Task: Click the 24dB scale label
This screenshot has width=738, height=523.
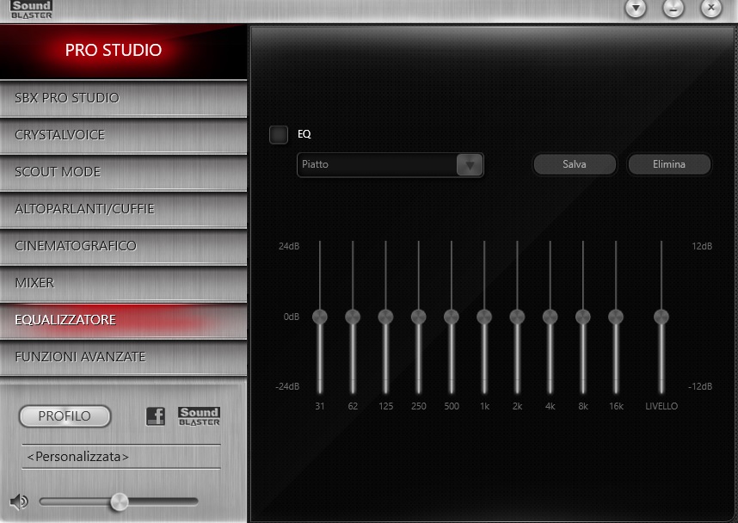Action: (289, 246)
